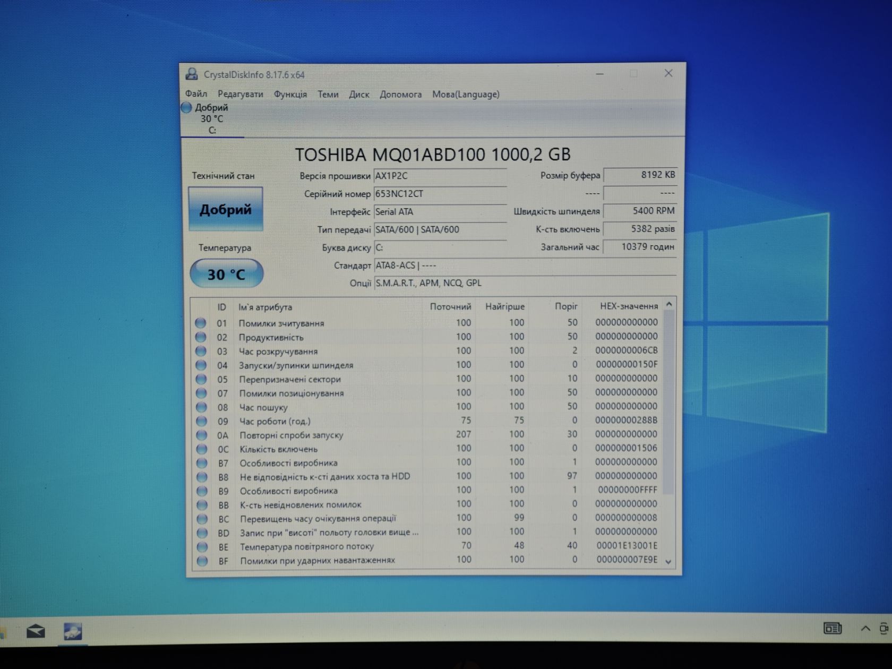The height and width of the screenshot is (669, 892).
Task: Click the 30 °C temperature button
Action: tap(227, 274)
